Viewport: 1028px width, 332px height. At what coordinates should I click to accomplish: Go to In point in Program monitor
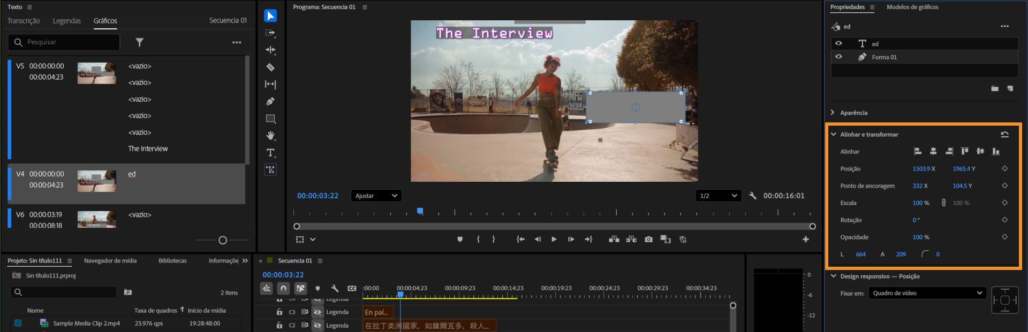pyautogui.click(x=520, y=240)
